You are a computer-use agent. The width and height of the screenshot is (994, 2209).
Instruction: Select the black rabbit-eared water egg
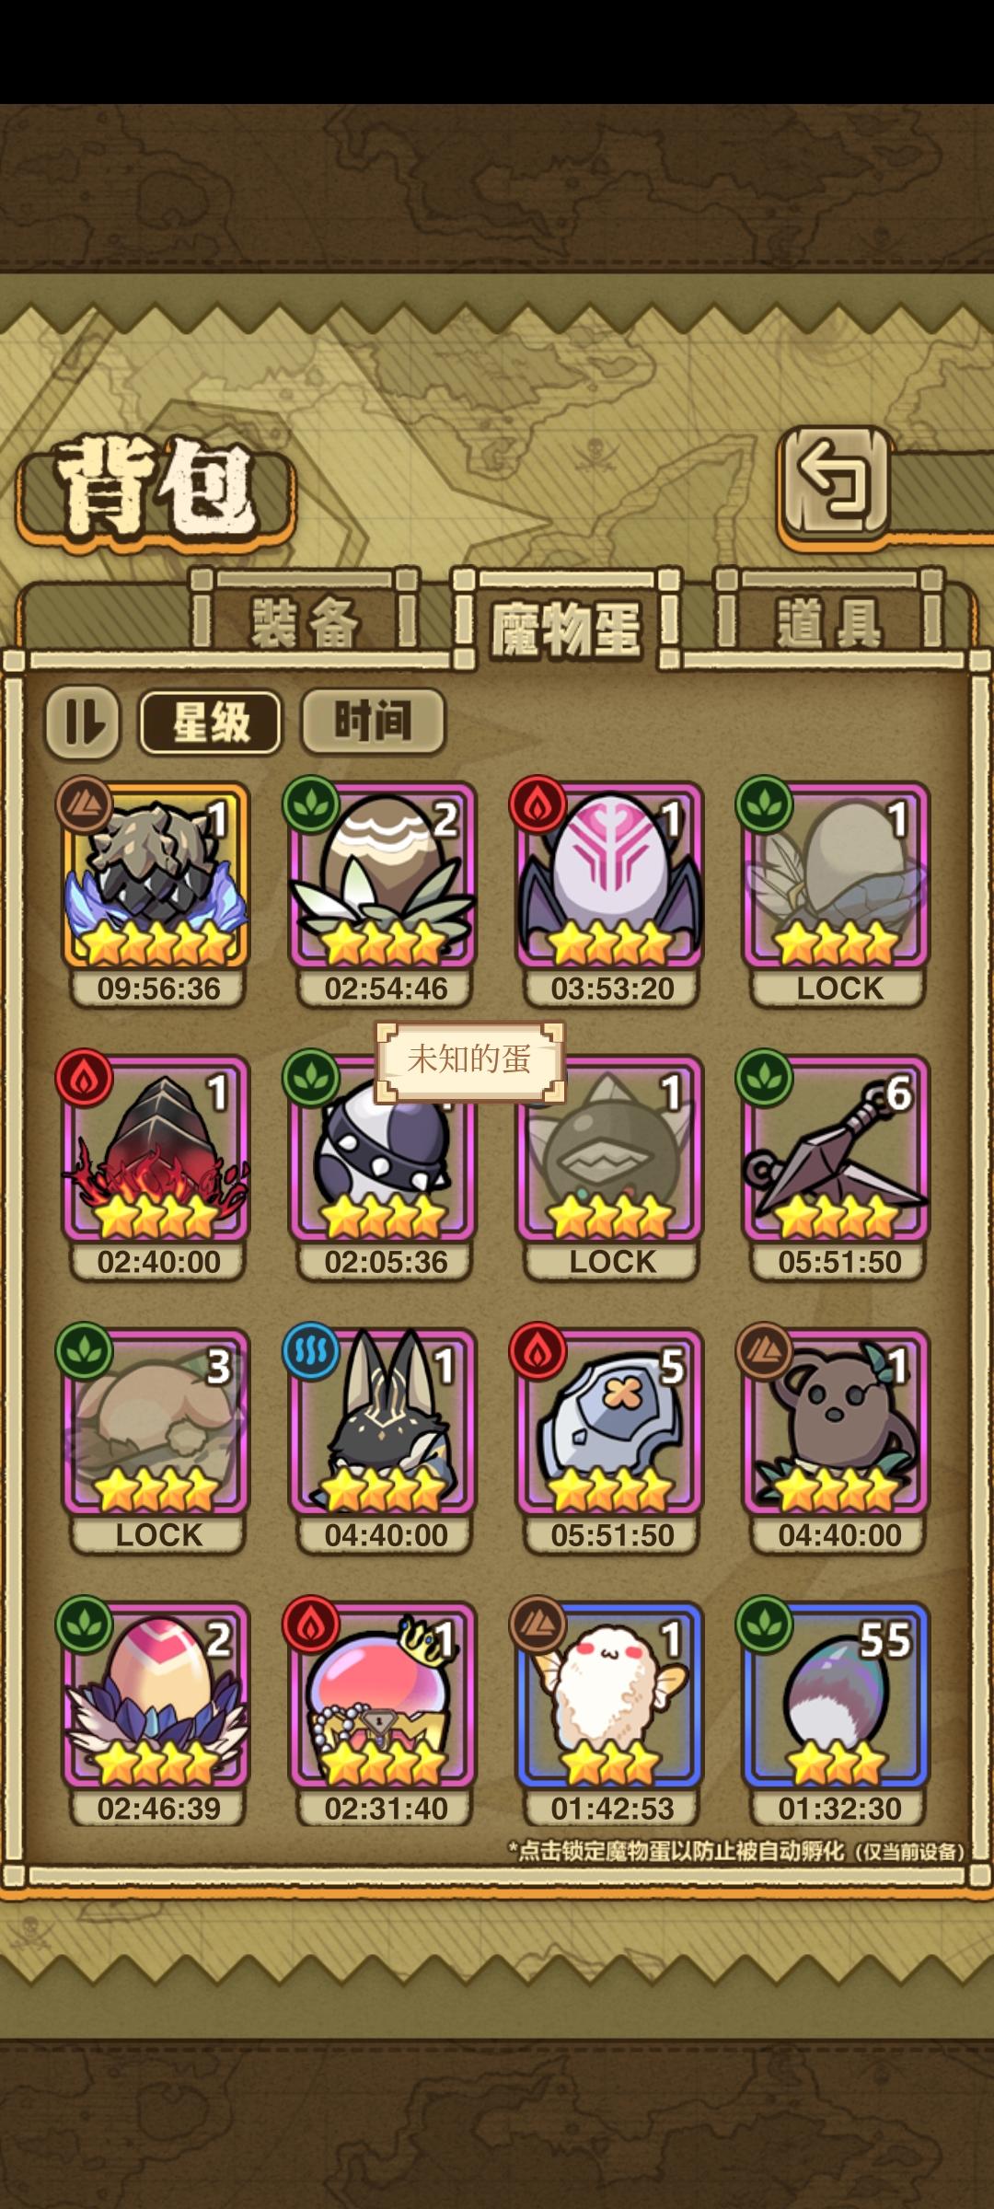[x=383, y=1421]
